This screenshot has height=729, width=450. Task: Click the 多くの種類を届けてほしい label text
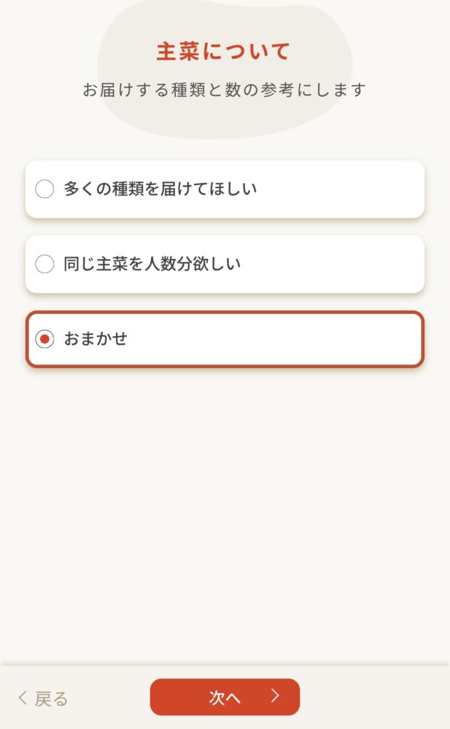(x=160, y=189)
